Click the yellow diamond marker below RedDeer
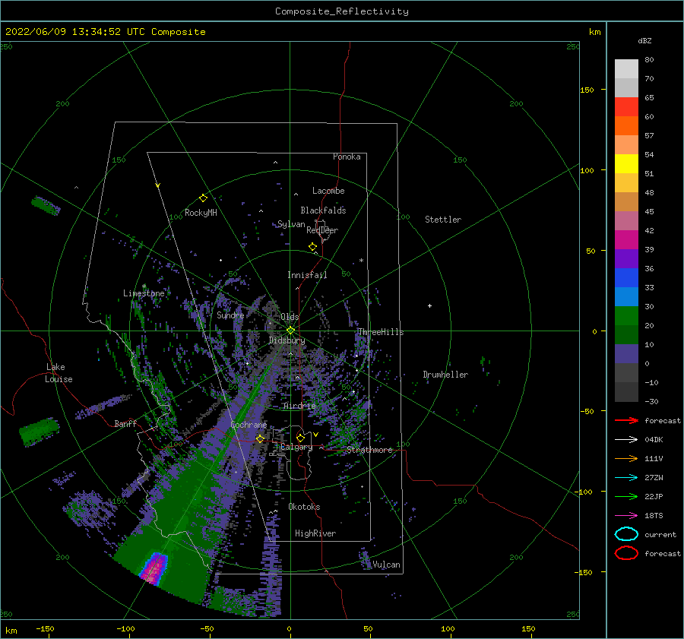Viewport: 684px width, 639px height. coord(313,247)
